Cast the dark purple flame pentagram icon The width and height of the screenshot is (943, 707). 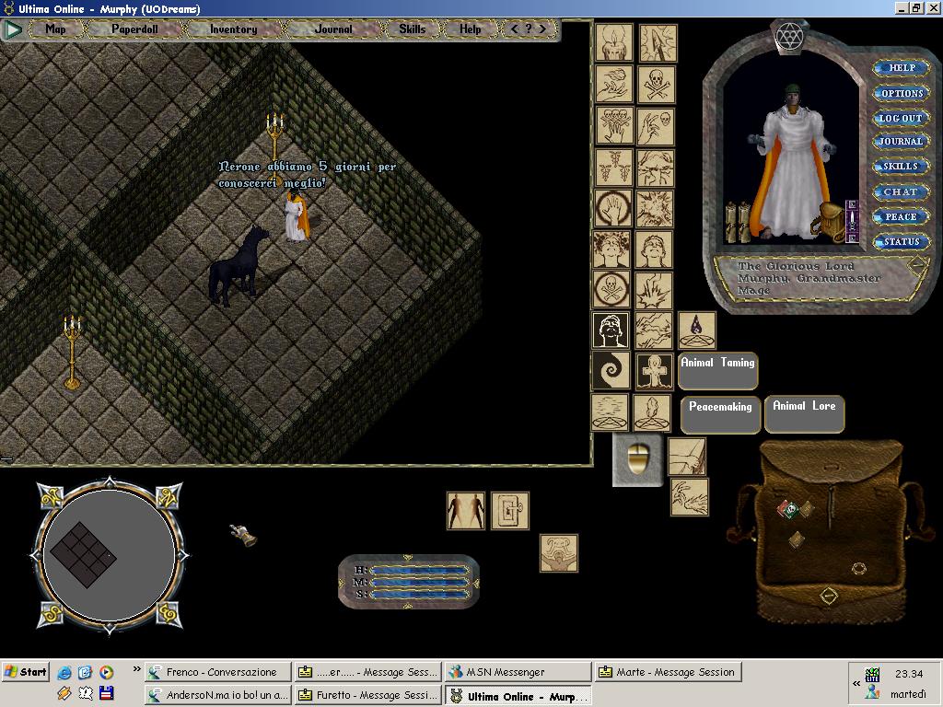(696, 330)
